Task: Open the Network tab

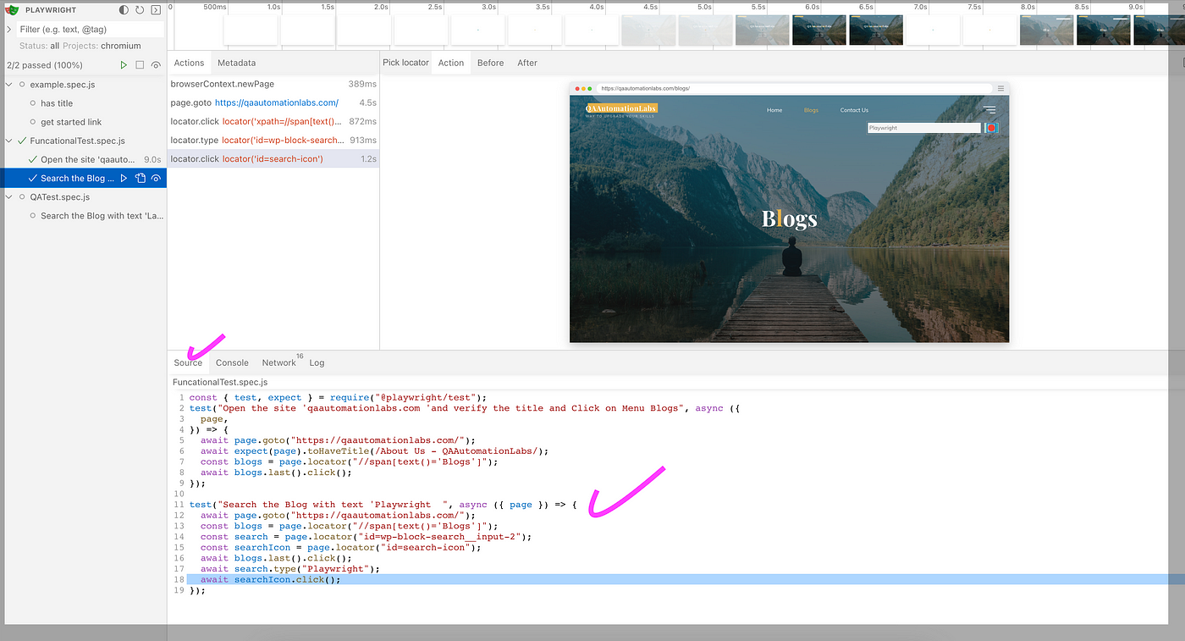Action: point(278,362)
